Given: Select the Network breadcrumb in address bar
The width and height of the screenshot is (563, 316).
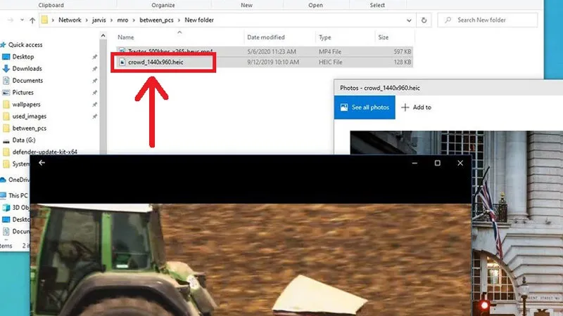Looking at the screenshot, I should (x=70, y=20).
